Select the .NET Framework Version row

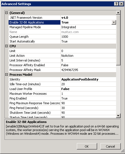[x=62, y=18]
